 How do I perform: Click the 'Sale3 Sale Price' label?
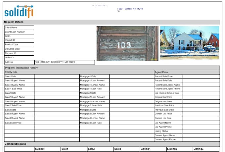pos(13,123)
